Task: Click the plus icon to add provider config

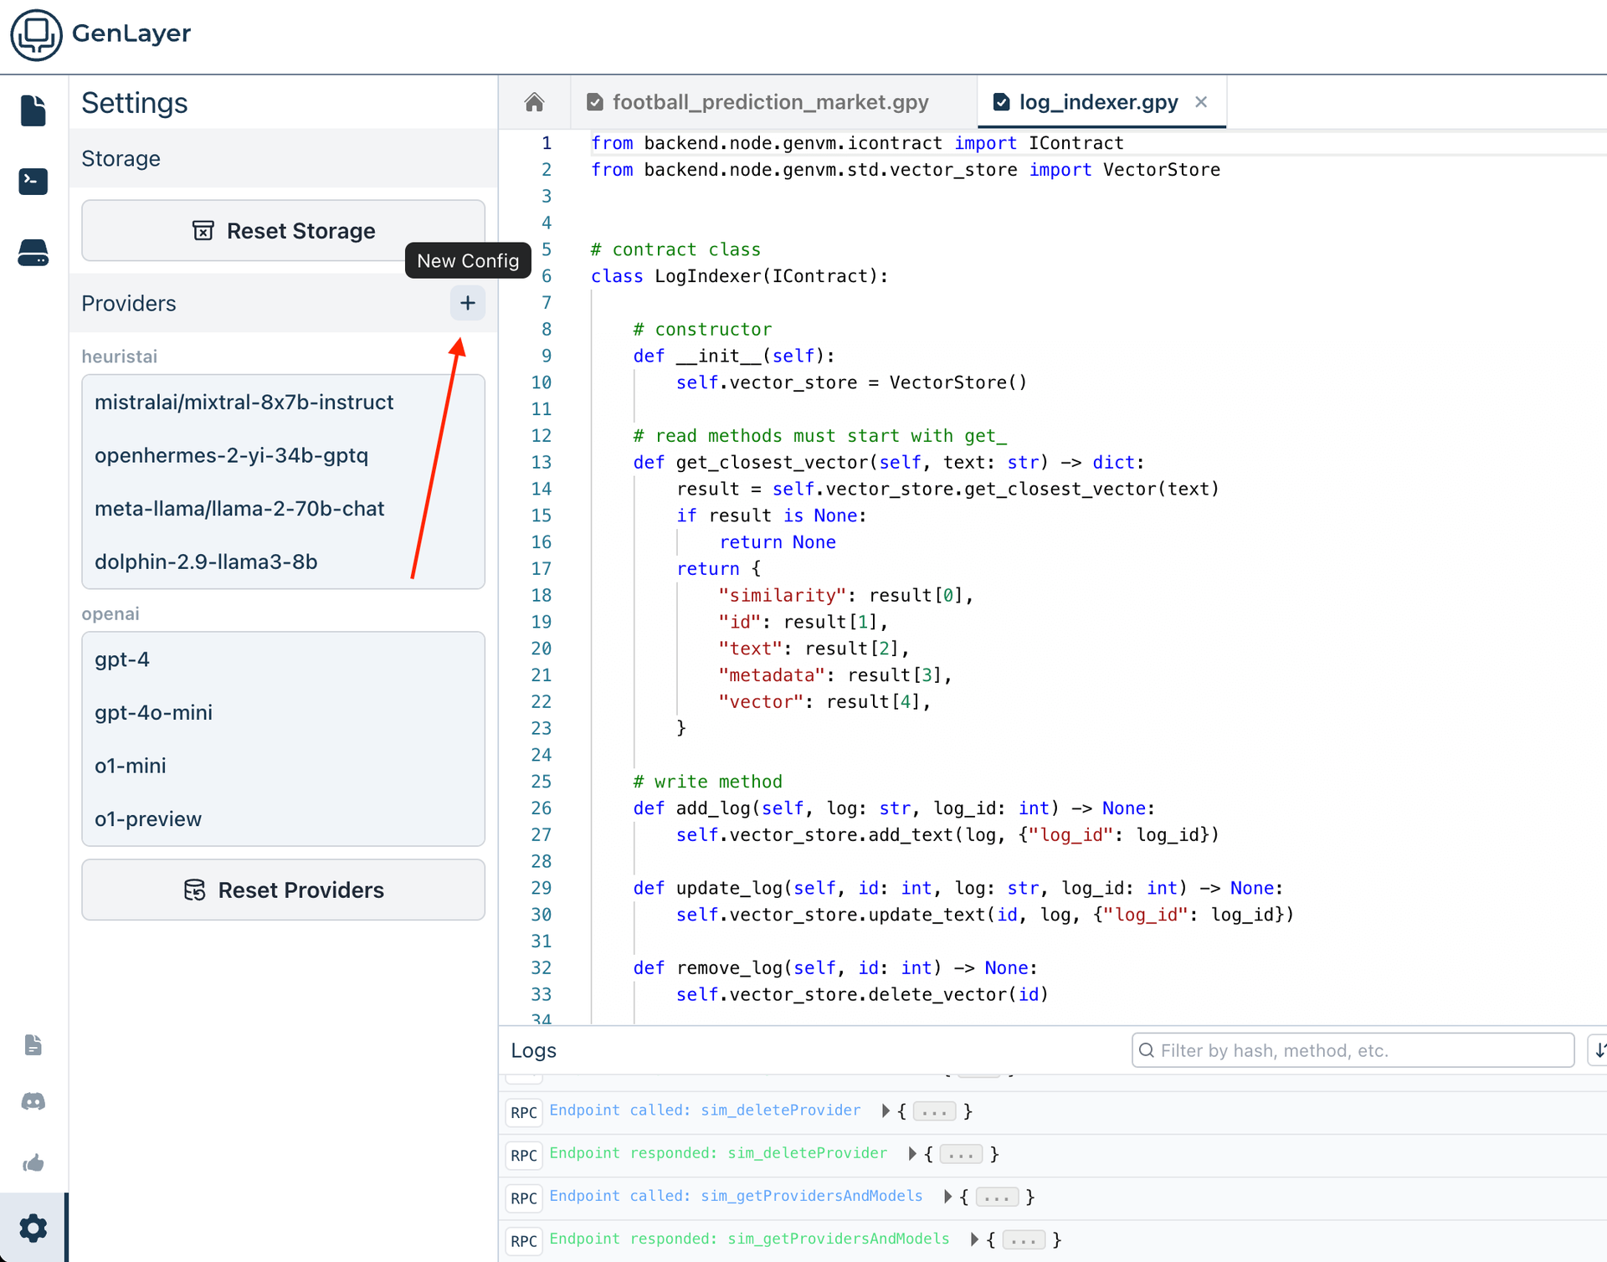Action: point(467,303)
